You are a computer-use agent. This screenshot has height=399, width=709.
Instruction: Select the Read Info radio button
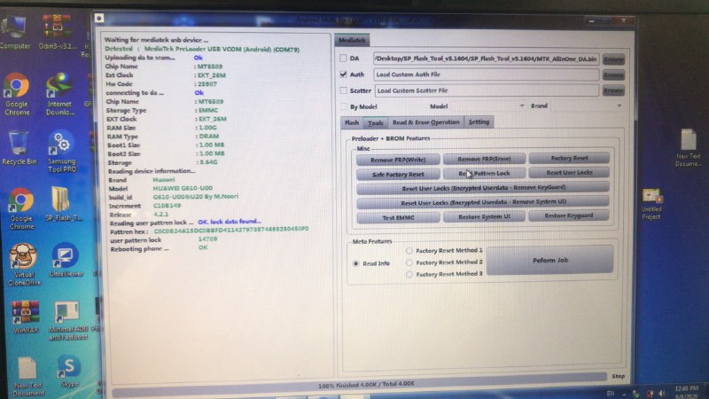point(356,263)
